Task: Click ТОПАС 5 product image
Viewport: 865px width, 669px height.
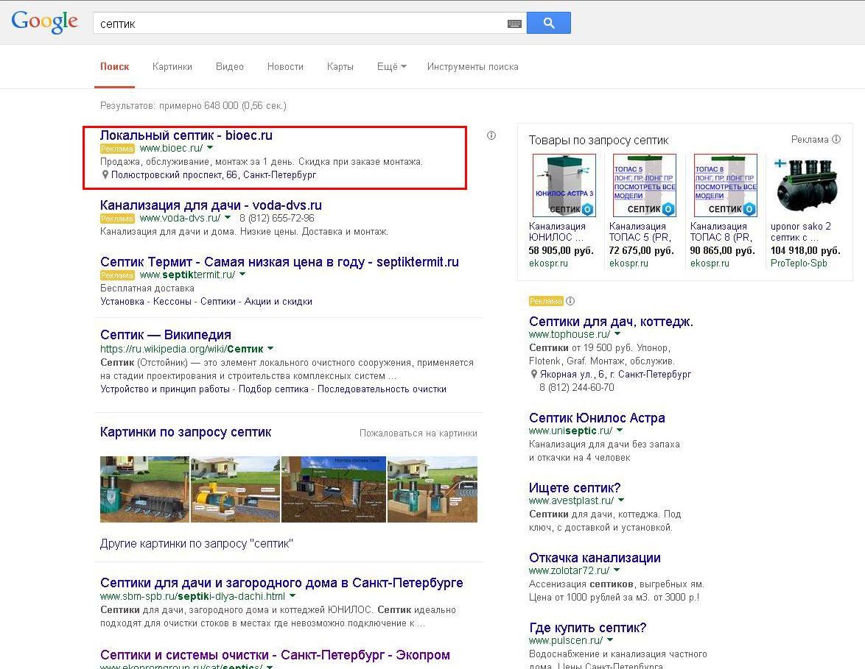Action: click(645, 185)
